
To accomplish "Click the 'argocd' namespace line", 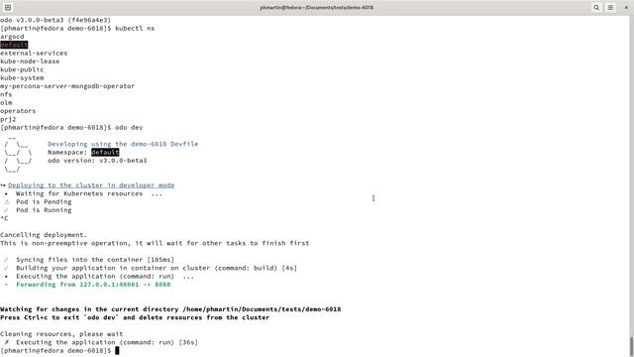I will tap(12, 37).
